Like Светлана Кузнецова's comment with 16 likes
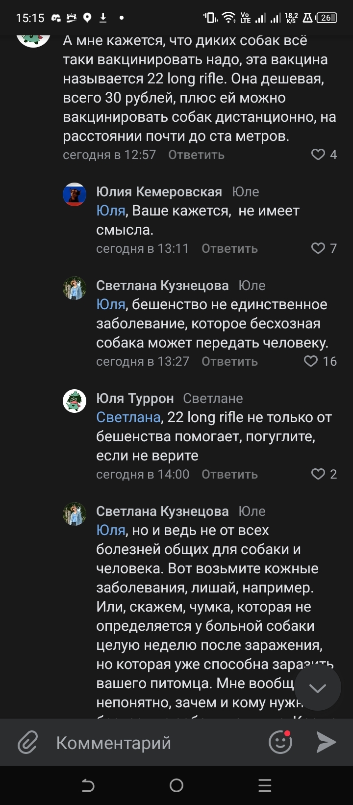 point(311,361)
